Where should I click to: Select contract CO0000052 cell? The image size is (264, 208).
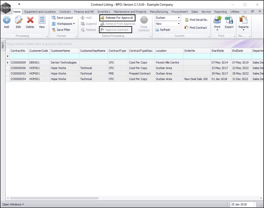(x=18, y=73)
